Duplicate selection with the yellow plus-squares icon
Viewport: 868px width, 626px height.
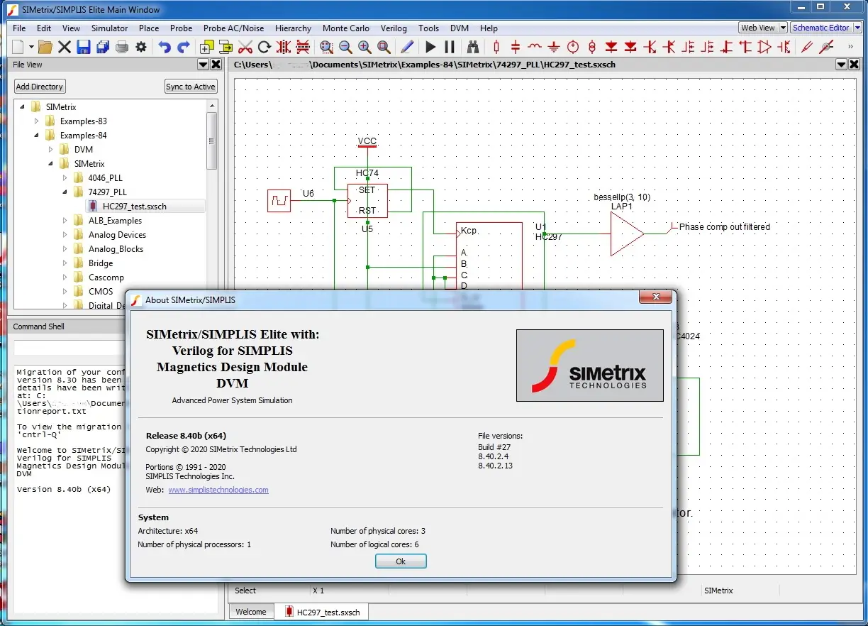(x=207, y=47)
